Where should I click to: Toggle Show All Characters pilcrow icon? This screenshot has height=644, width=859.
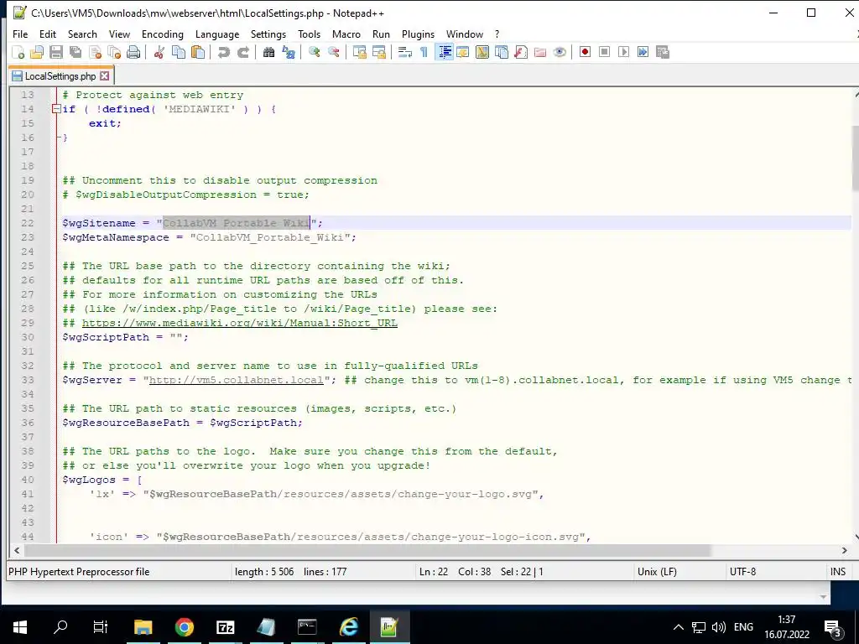pos(424,52)
